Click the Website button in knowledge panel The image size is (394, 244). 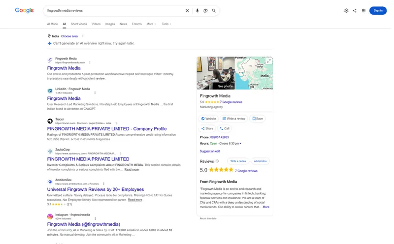tap(208, 119)
